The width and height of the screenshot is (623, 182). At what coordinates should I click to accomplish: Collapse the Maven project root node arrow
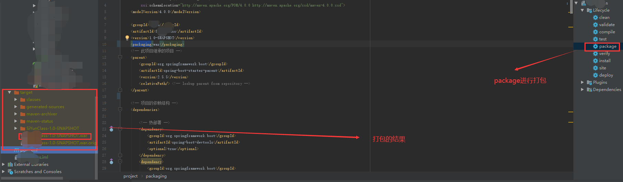[x=576, y=3]
